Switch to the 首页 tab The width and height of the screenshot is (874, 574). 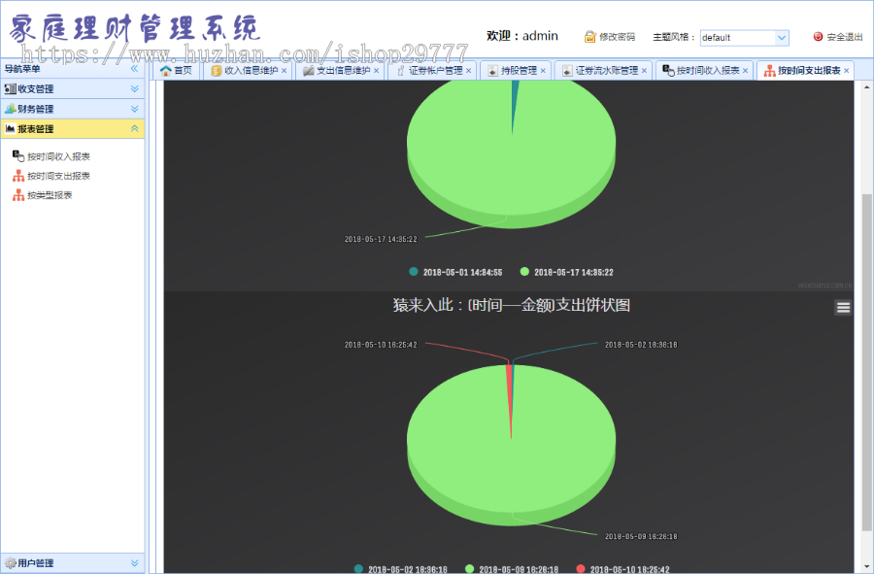[180, 69]
